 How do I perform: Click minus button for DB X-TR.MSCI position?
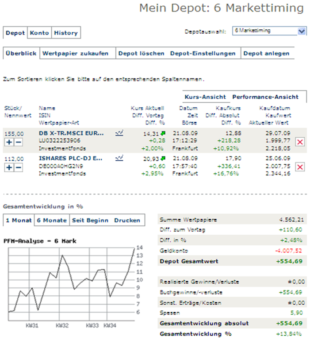pos(18,142)
